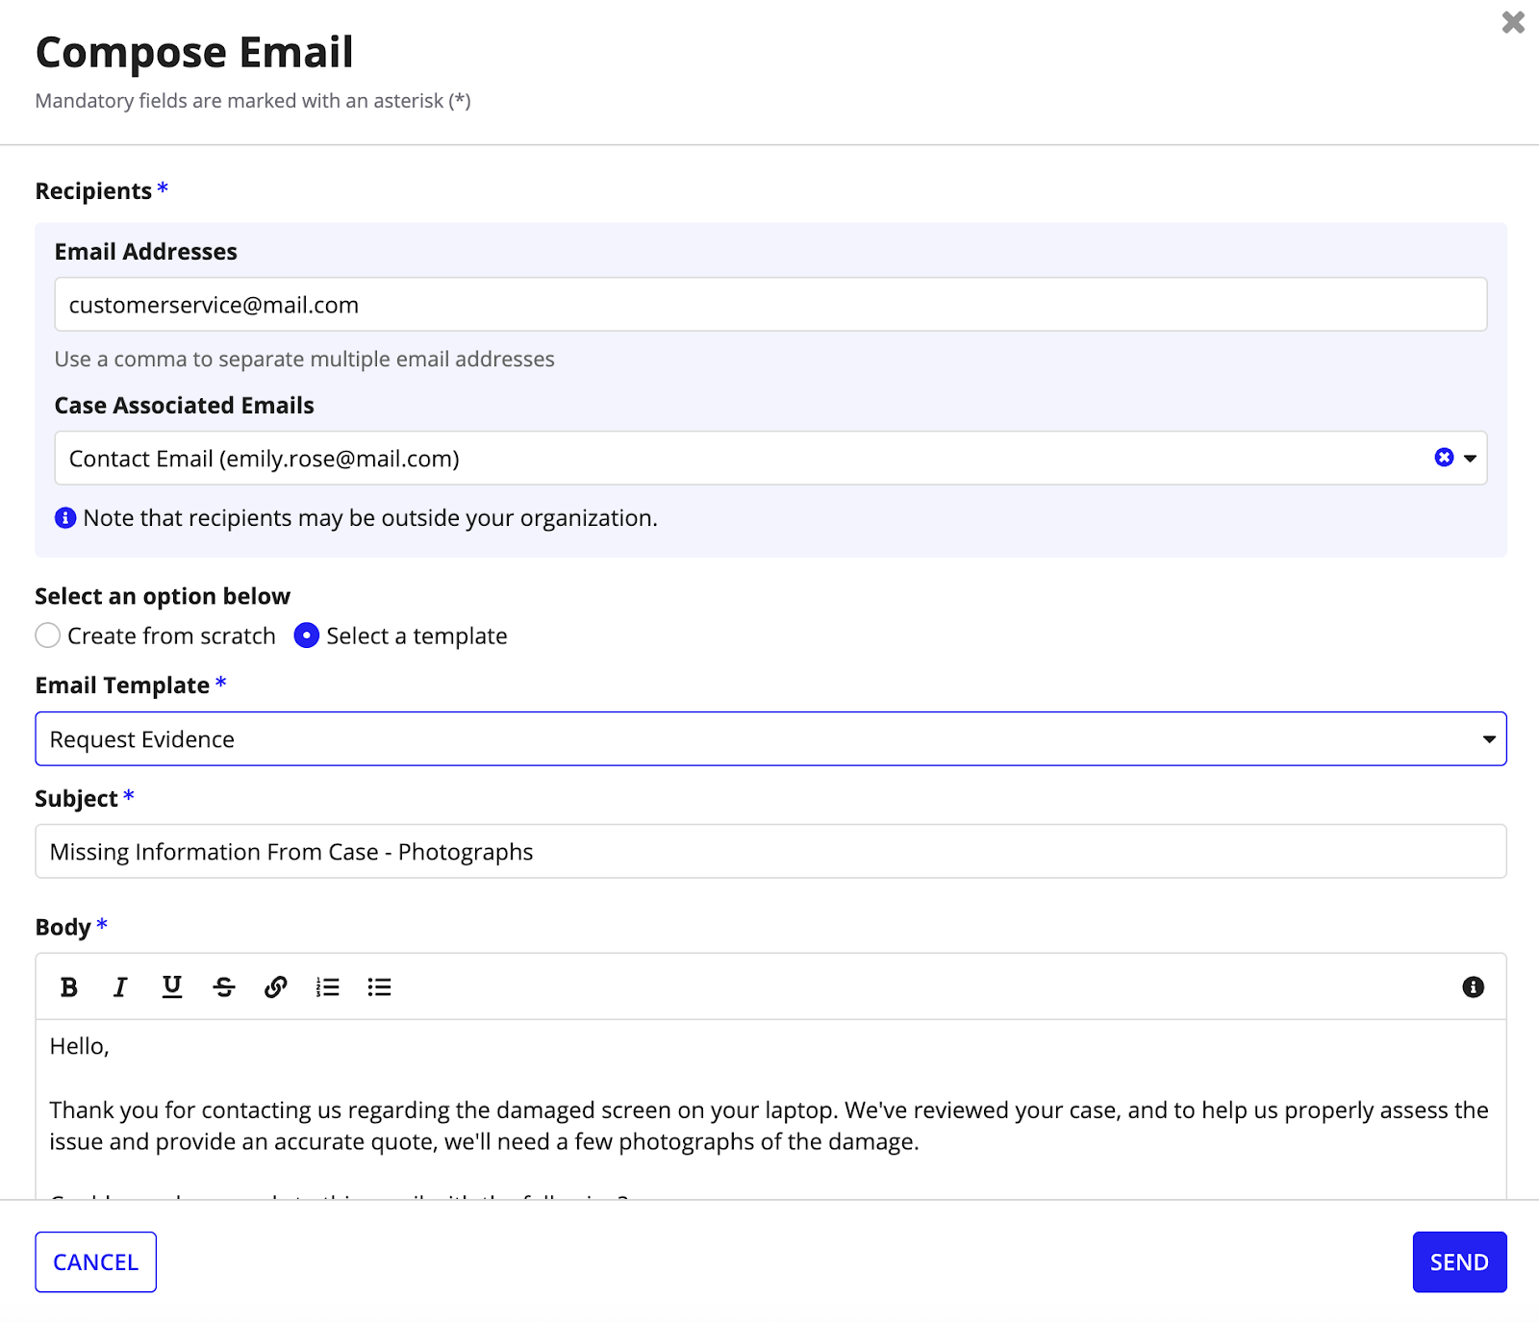Insert a hyperlink in the body

click(276, 986)
